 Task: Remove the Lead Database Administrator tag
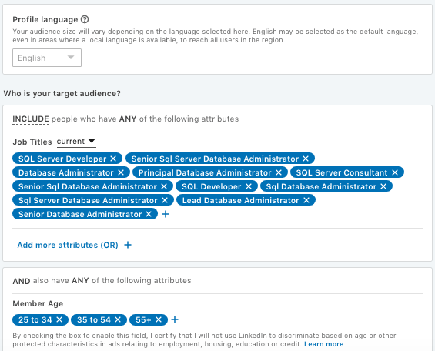pos(306,200)
